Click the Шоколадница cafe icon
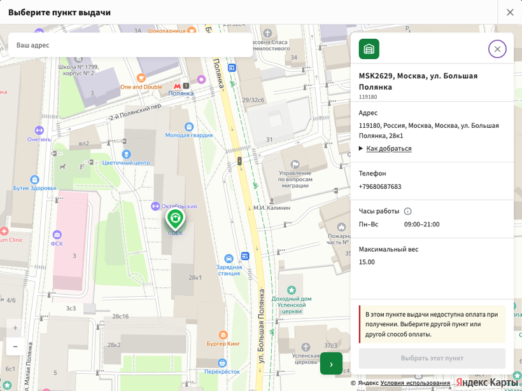 [192, 30]
